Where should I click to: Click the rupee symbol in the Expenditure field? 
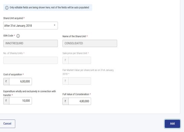[x=6, y=101]
